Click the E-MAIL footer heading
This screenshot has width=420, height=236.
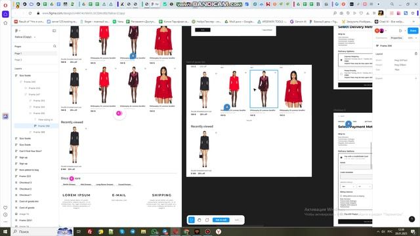[x=119, y=195]
